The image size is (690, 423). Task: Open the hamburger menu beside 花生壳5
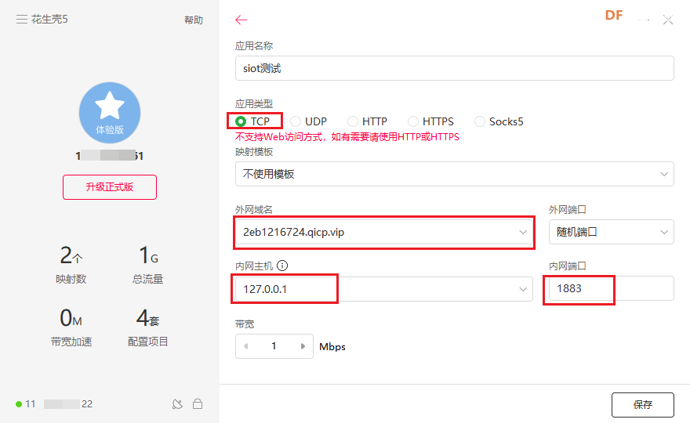click(22, 20)
